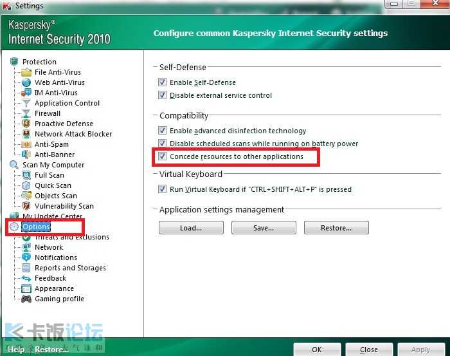Image resolution: width=450 pixels, height=356 pixels.
Task: Select Notifications settings
Action: [x=56, y=258]
